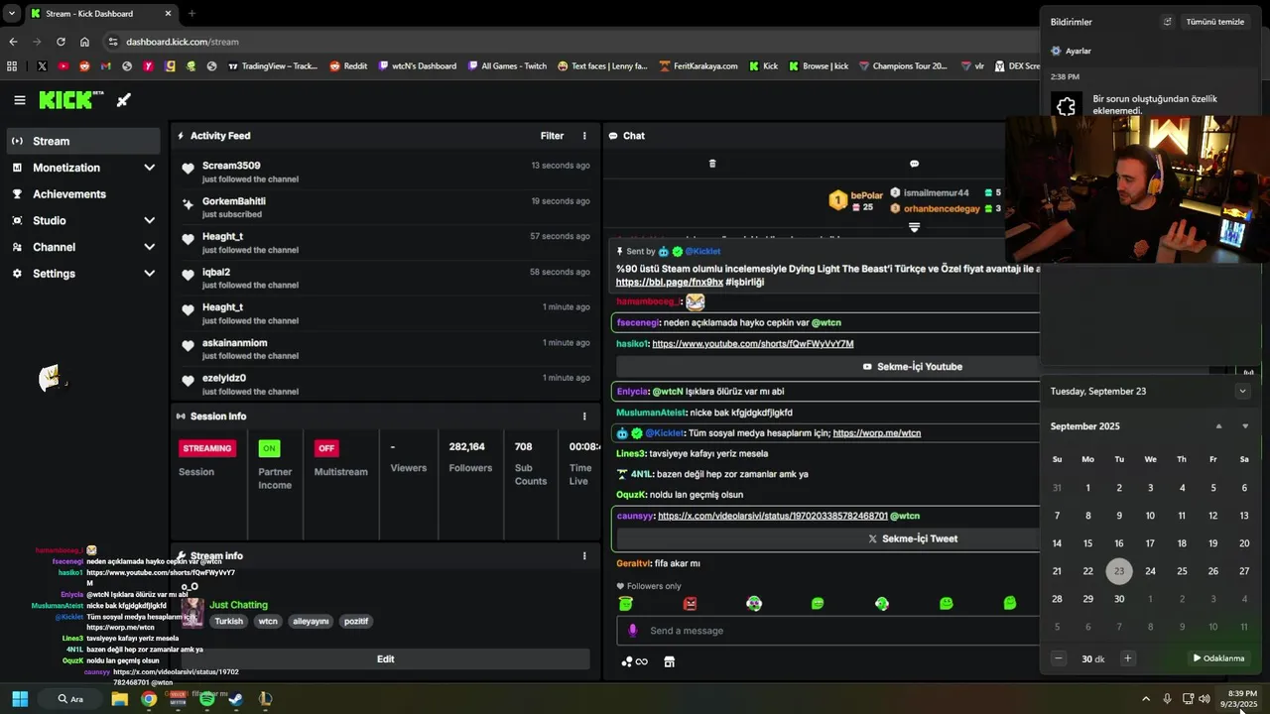
Task: Increase focus duration with plus button
Action: 1127,658
